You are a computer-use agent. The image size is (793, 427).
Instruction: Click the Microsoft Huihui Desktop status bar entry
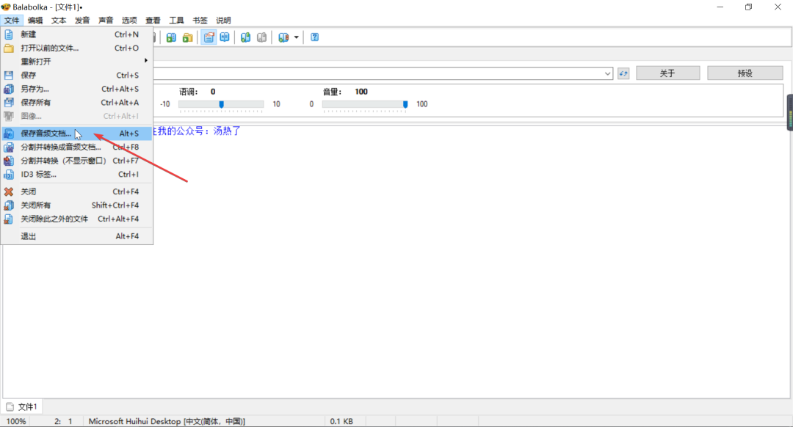click(x=167, y=421)
